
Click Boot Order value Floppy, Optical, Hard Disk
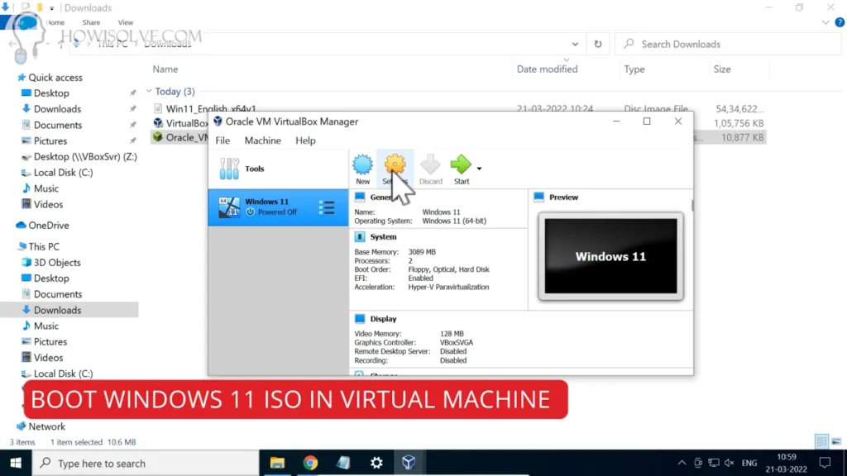(x=448, y=269)
